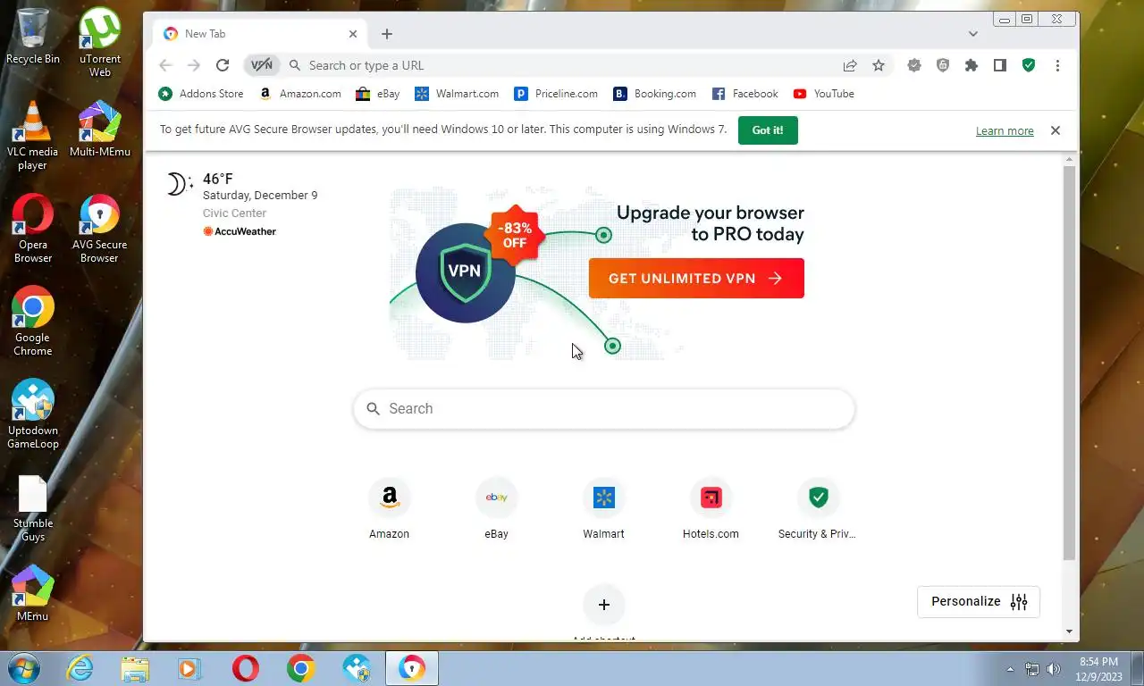
Task: Click the taskbar clock showing 8:54 PM
Action: [1099, 669]
